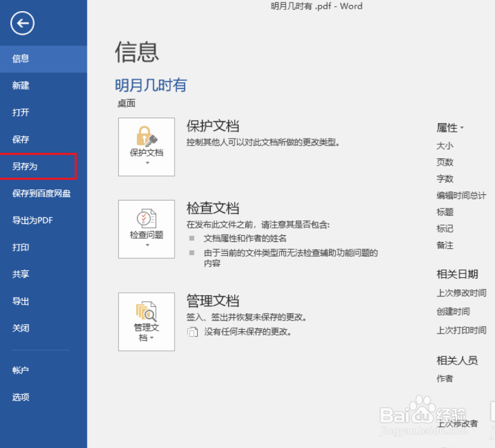Click the 页数 property label

[445, 162]
